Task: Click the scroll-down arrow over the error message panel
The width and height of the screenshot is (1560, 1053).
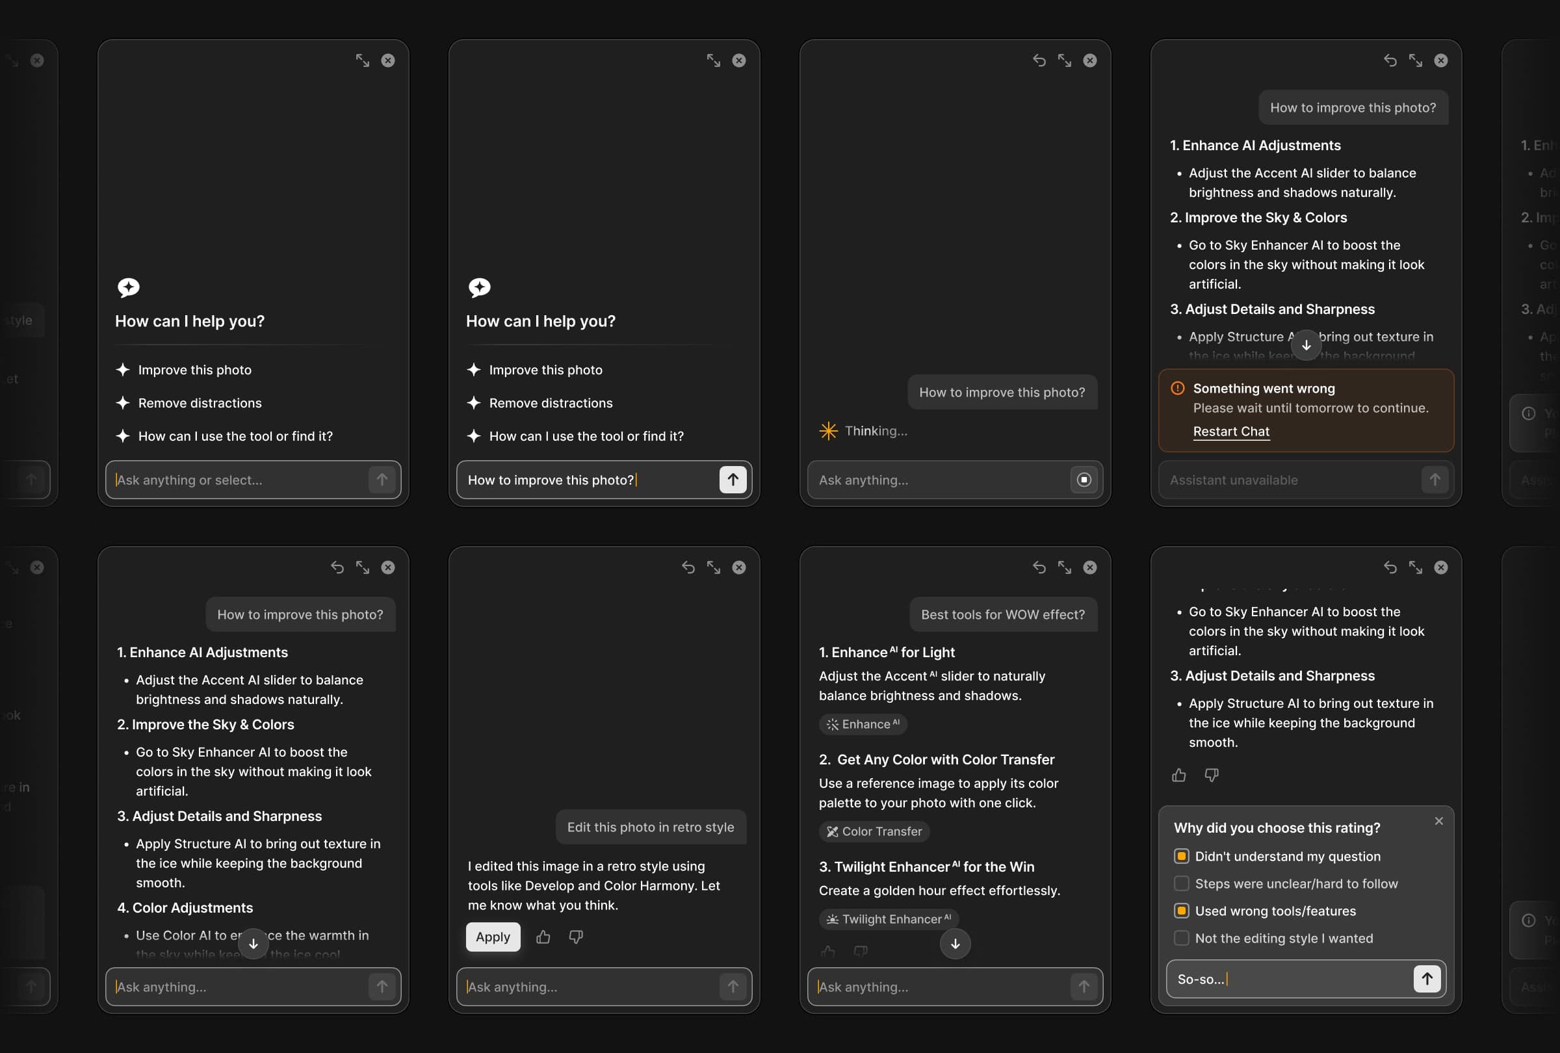Action: click(1306, 344)
